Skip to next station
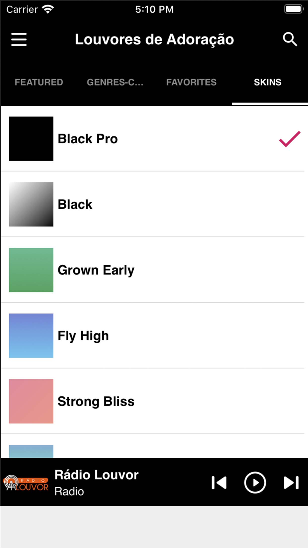 point(291,482)
